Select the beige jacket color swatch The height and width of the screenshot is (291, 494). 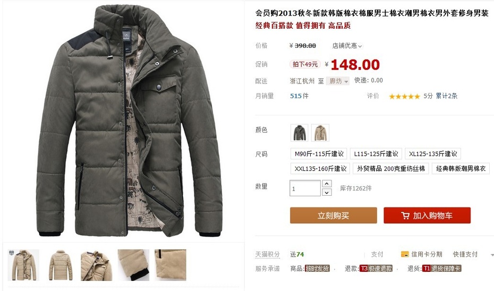pos(320,132)
